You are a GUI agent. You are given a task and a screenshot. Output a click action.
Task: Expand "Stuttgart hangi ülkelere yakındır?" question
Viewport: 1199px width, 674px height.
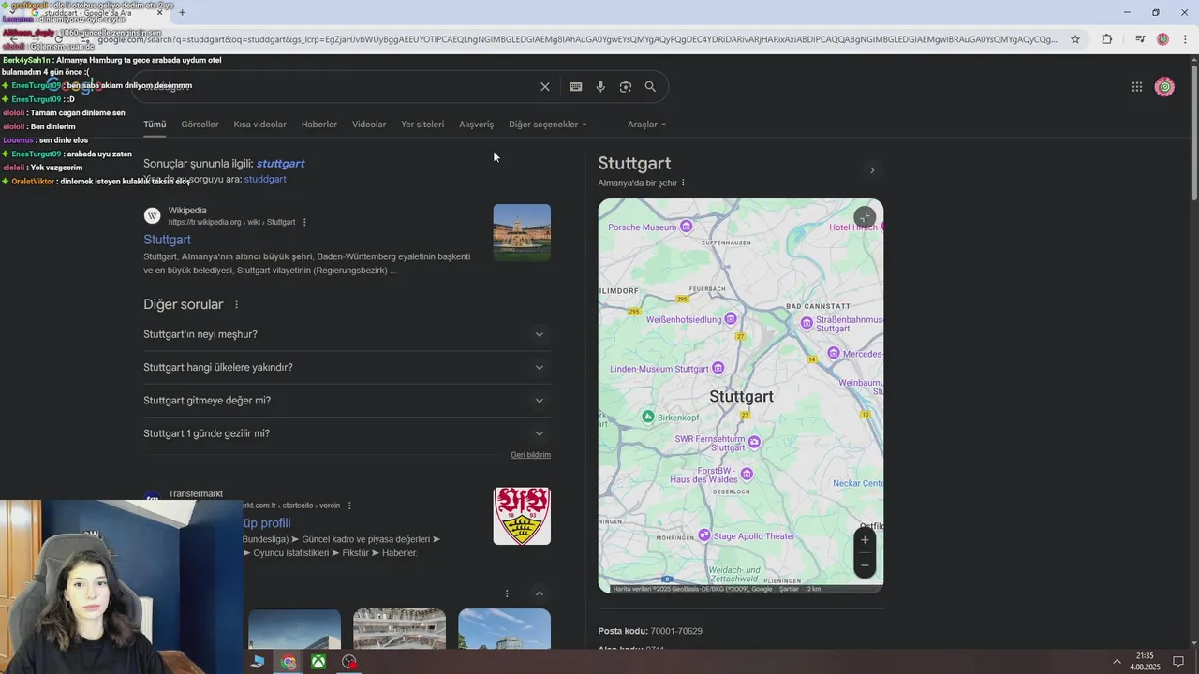pyautogui.click(x=347, y=367)
